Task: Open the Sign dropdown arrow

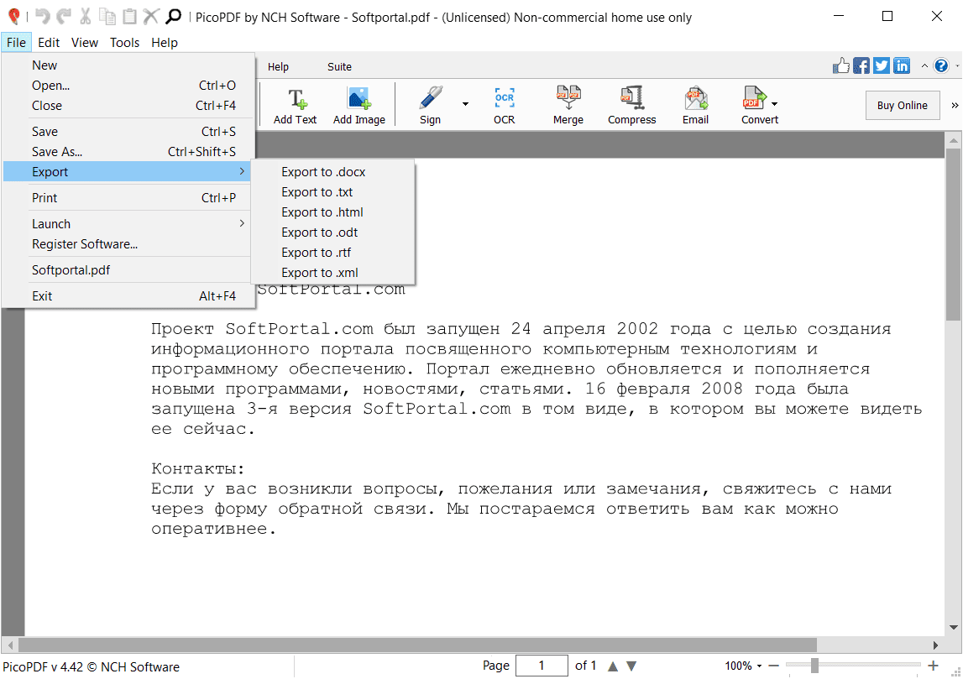Action: click(x=465, y=104)
